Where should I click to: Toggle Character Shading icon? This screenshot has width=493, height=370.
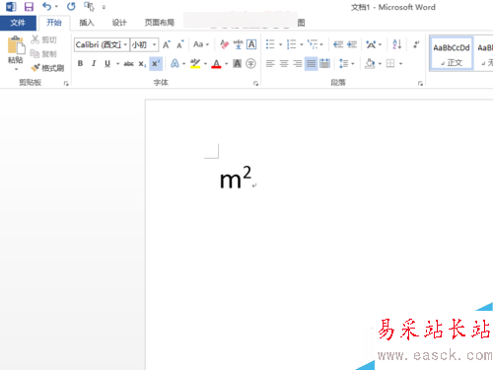tap(238, 63)
